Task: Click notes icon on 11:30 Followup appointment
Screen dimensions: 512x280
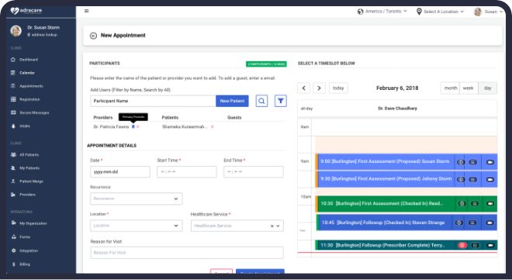Action: coord(475,245)
